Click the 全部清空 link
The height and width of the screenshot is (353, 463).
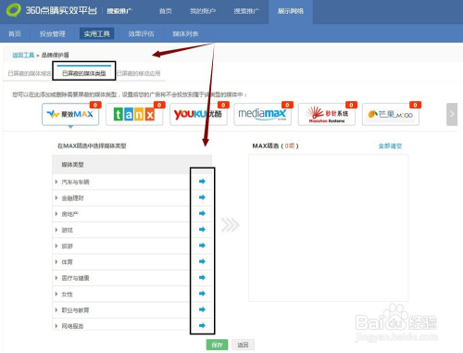pyautogui.click(x=390, y=145)
